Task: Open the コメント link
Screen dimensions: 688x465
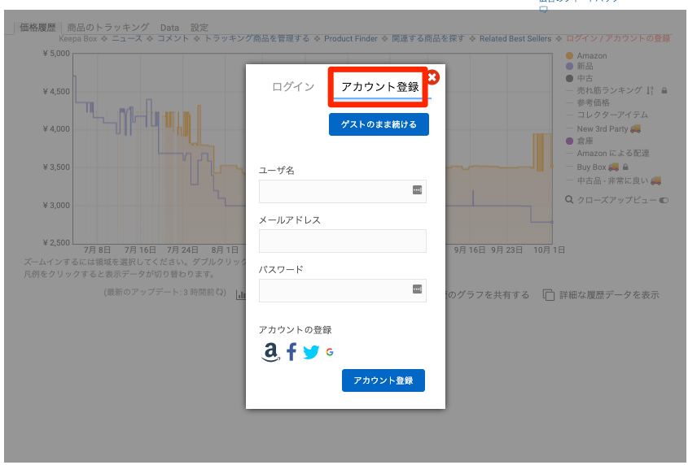Action: [173, 38]
